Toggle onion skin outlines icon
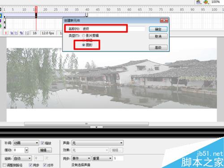This screenshot has width=224, height=168. point(16,33)
